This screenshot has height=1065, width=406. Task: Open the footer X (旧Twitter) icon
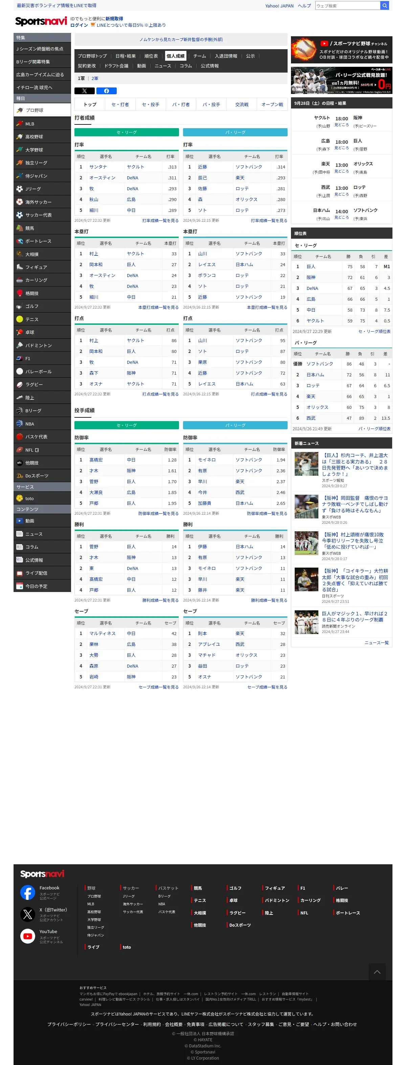tap(28, 914)
